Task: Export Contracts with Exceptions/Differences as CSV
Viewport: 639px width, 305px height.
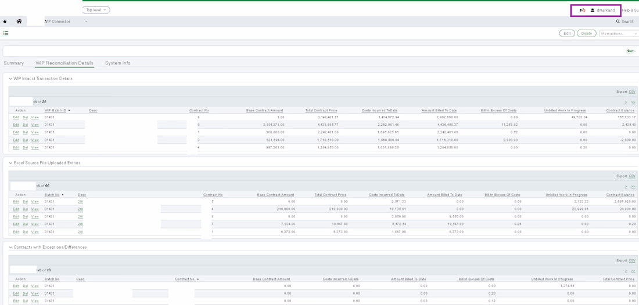Action: (632, 260)
